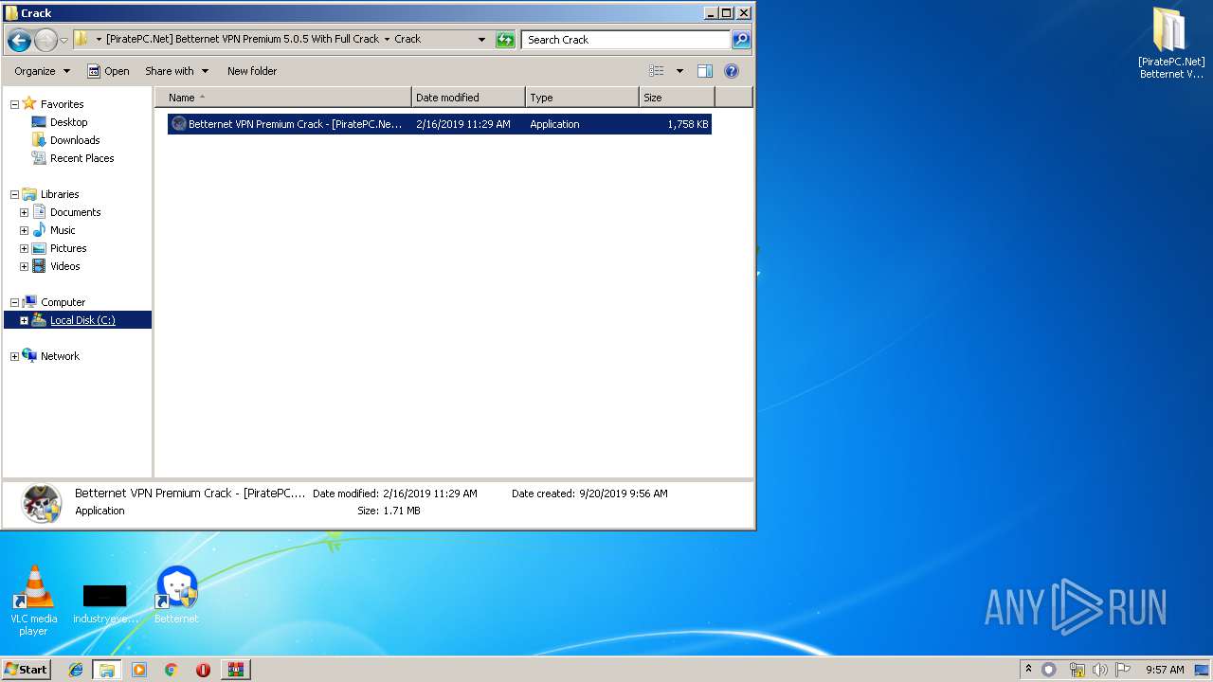Image resolution: width=1213 pixels, height=682 pixels.
Task: Click the Betternet desktop shortcut
Action: [176, 595]
